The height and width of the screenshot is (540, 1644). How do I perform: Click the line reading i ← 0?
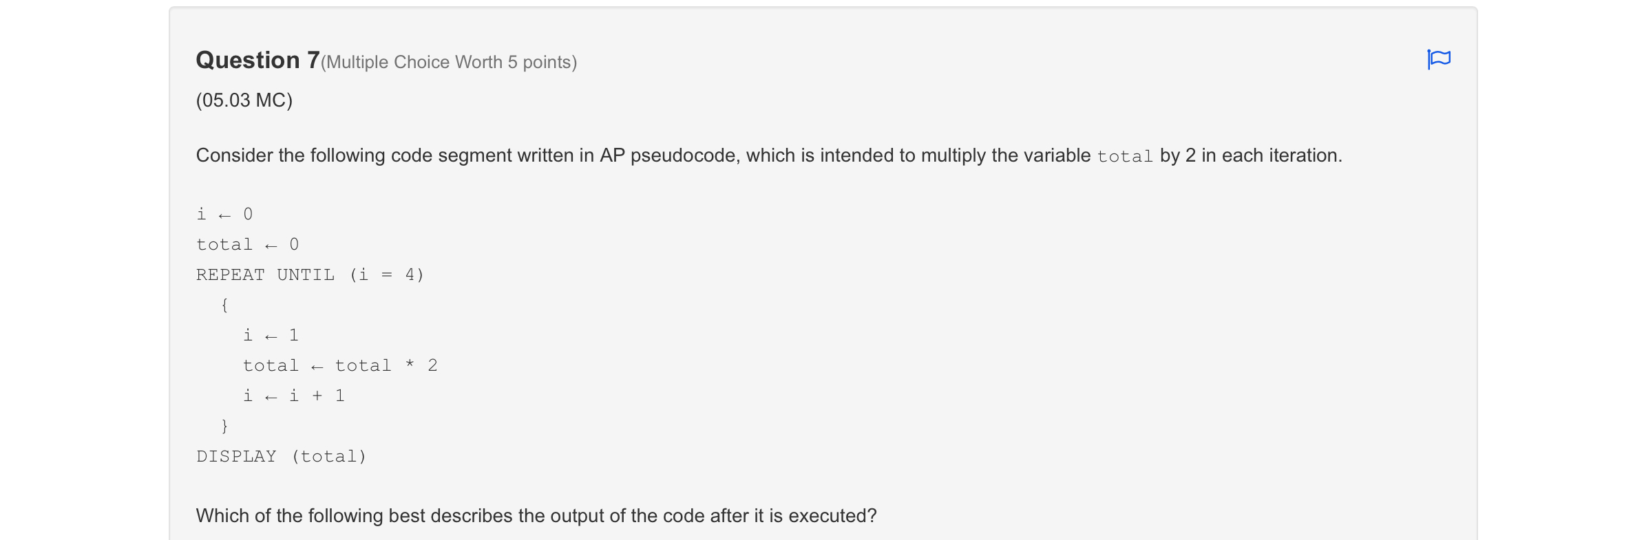point(225,213)
